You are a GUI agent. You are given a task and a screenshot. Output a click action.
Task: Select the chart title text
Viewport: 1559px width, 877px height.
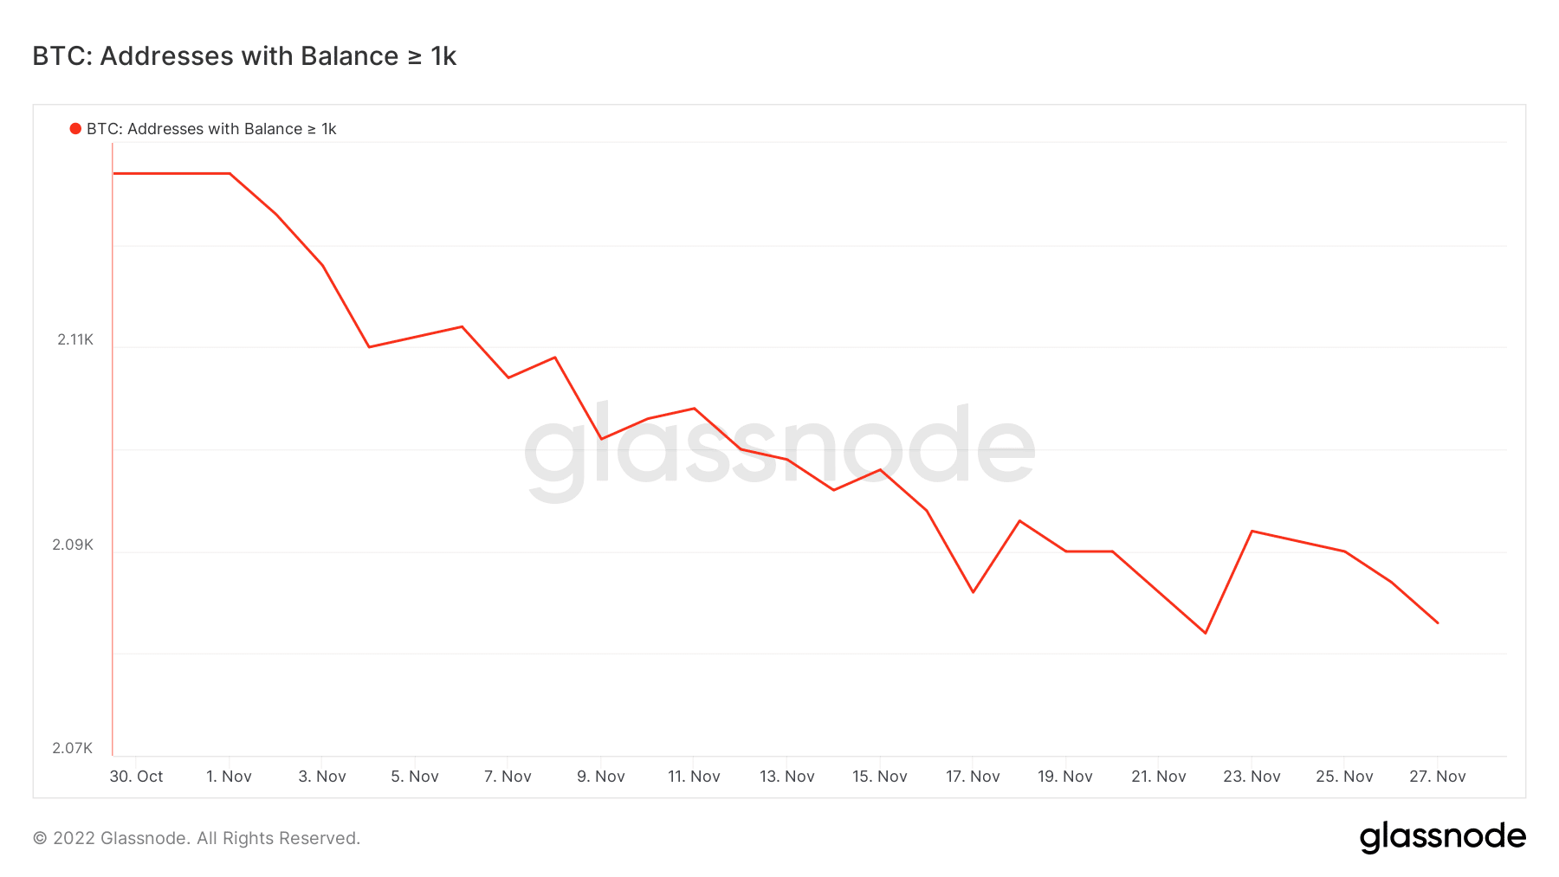(x=244, y=56)
